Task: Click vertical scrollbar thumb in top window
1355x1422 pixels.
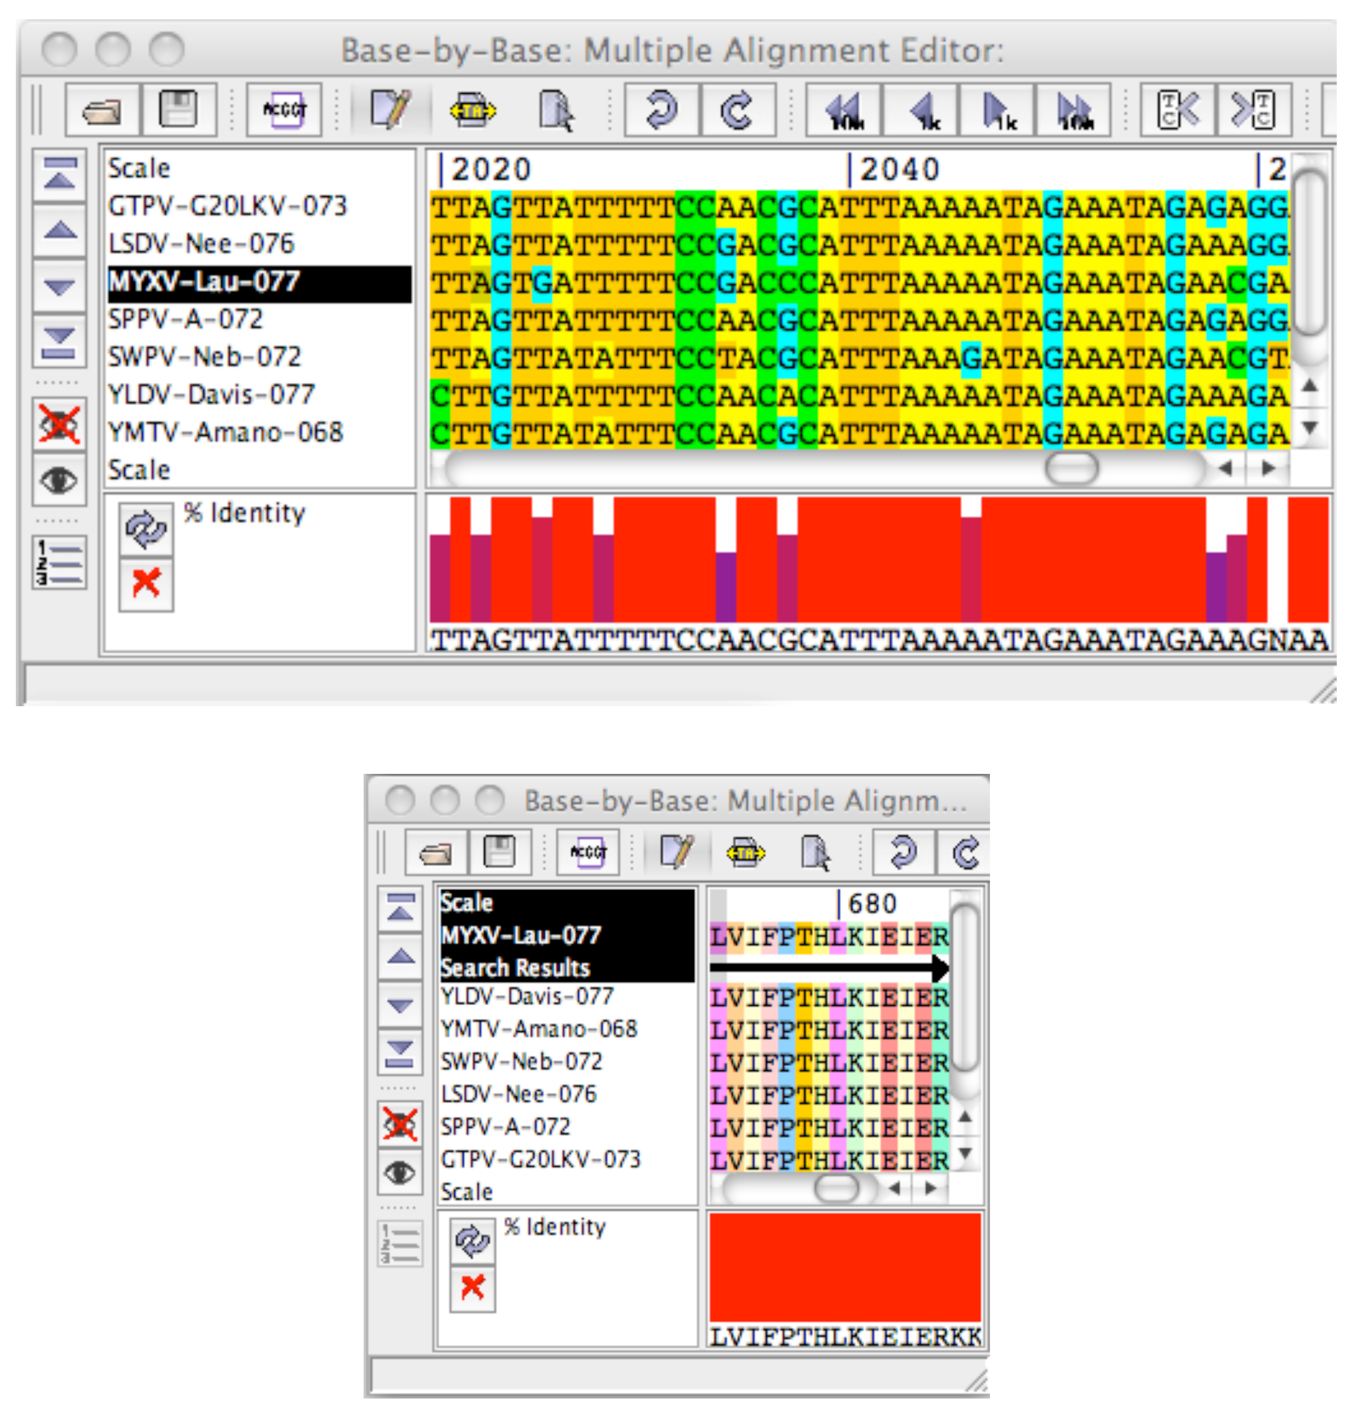Action: coord(1309,252)
